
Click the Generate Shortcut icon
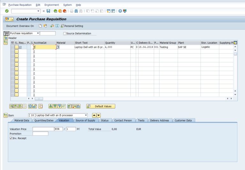[x=113, y=11]
